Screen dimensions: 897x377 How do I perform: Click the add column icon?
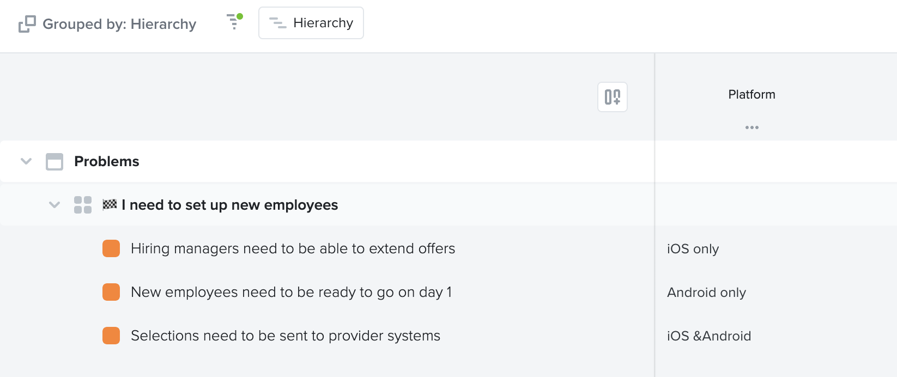pos(613,97)
